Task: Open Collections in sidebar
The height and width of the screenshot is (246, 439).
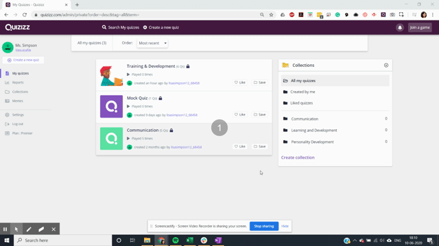Action: tap(20, 92)
